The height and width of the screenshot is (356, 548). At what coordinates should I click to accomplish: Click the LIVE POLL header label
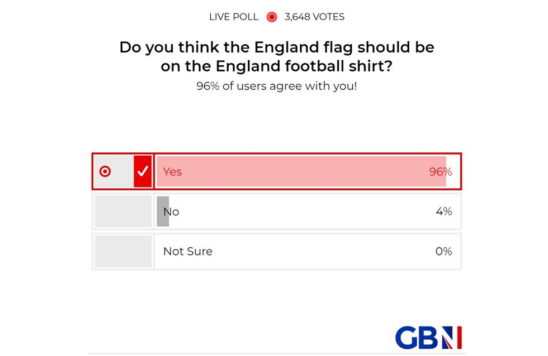pyautogui.click(x=233, y=17)
